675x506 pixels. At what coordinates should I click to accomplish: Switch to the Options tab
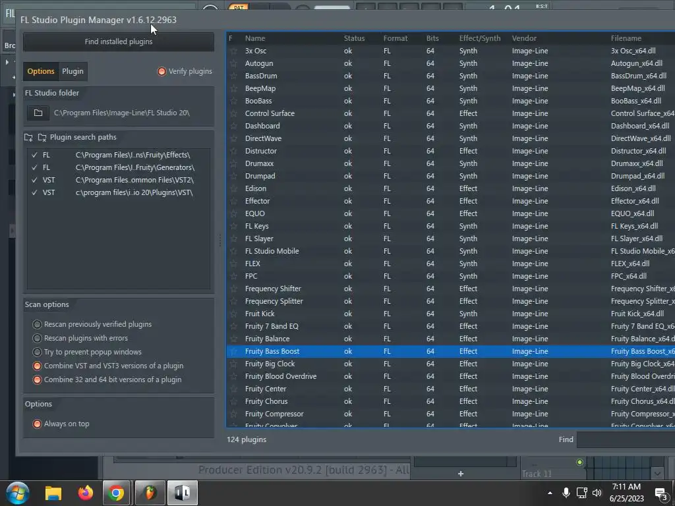point(41,71)
